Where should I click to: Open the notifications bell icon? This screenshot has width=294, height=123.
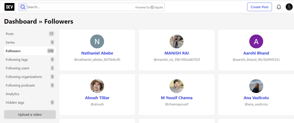click(279, 7)
